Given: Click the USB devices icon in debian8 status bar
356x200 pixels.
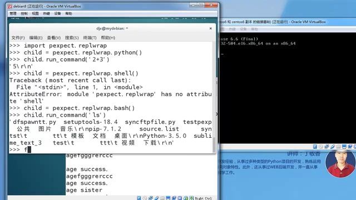Looking at the screenshot, I should point(157,198).
